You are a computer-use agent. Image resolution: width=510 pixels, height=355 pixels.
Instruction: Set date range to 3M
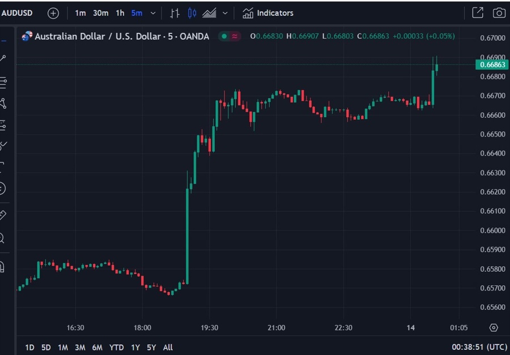coord(80,348)
